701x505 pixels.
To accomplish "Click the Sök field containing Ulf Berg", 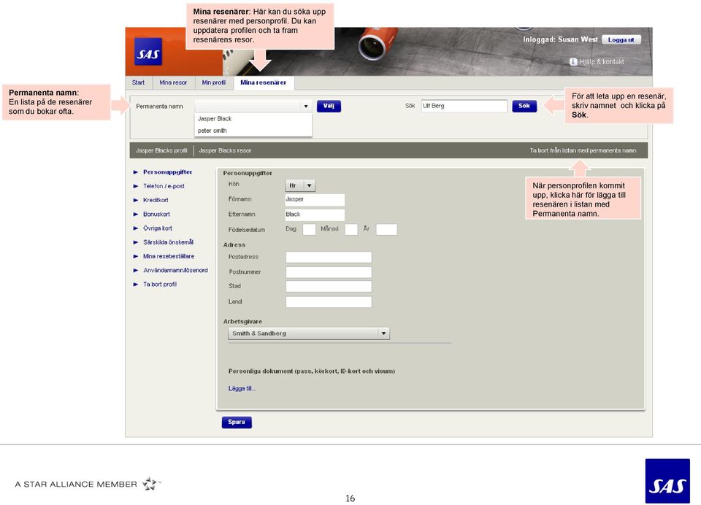I will [x=464, y=106].
